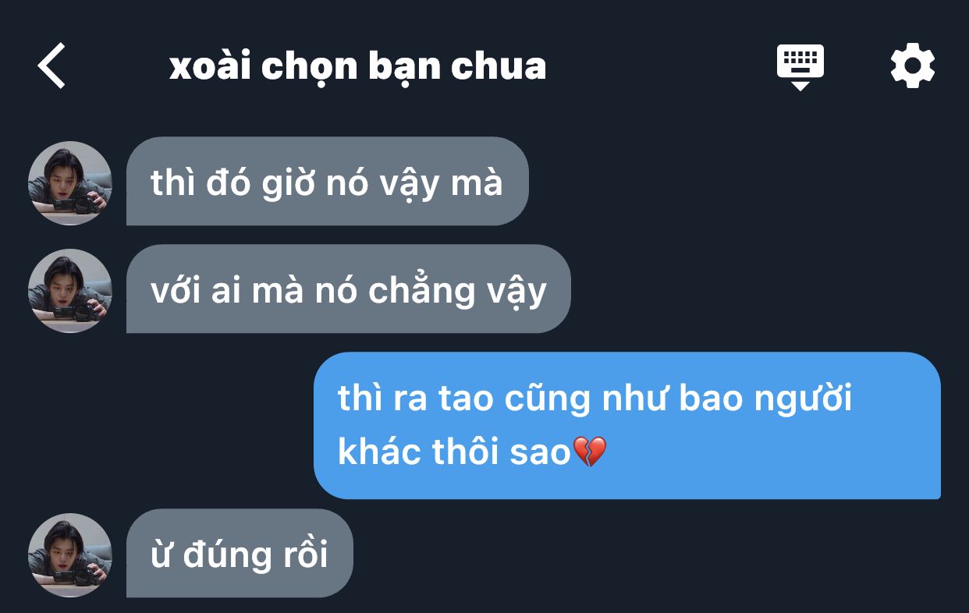The height and width of the screenshot is (613, 969).
Task: Select the reply "ừ đúng rồi"
Action: pos(240,554)
